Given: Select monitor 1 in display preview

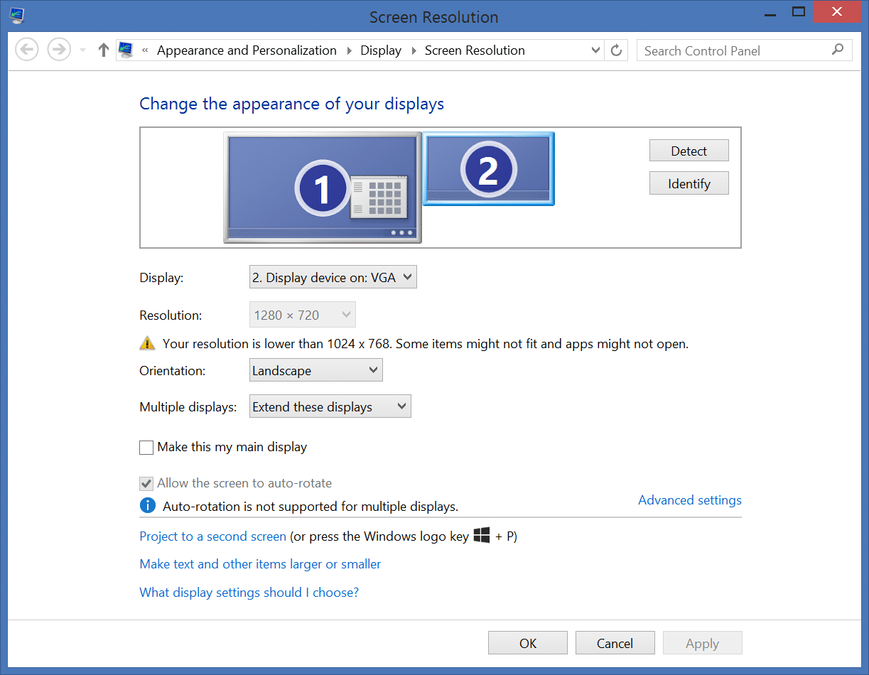Looking at the screenshot, I should coord(322,188).
